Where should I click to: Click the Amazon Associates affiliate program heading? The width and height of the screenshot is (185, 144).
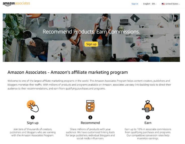click(68, 72)
